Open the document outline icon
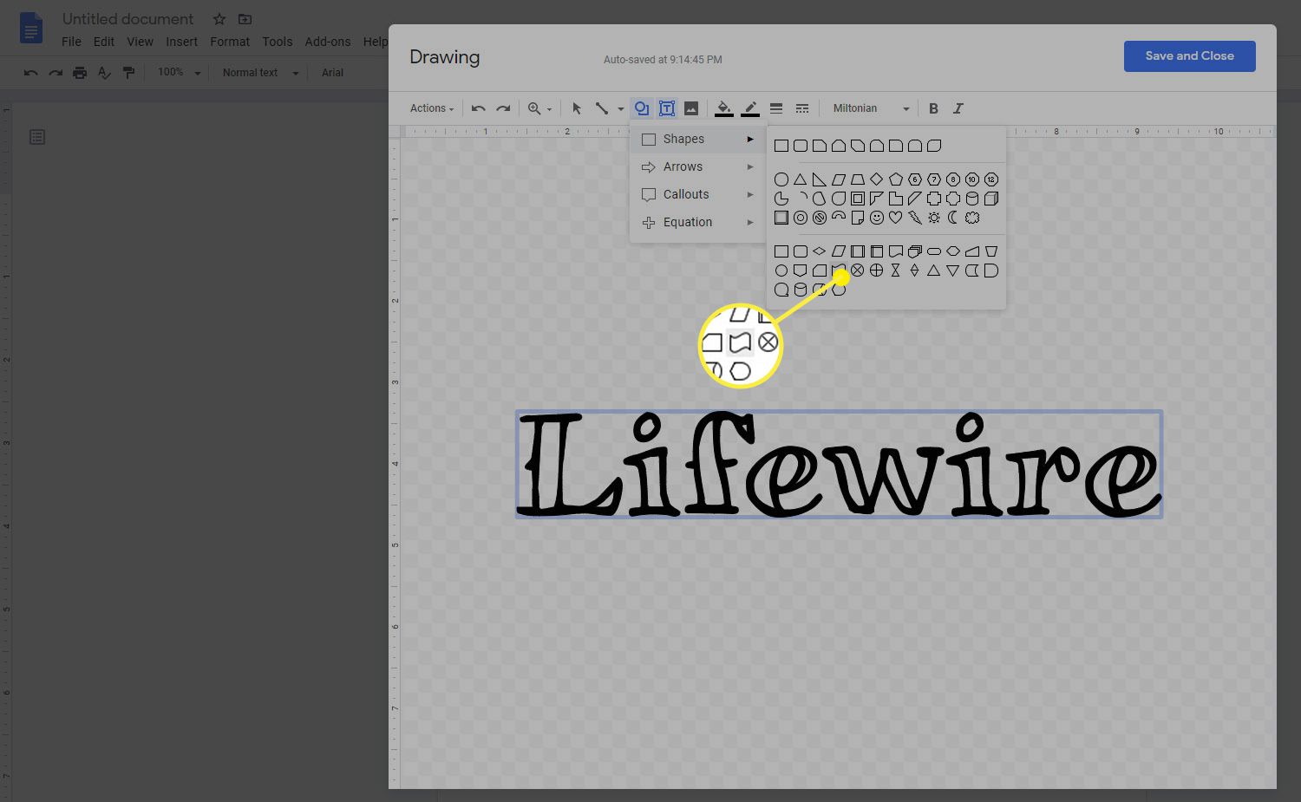 [37, 137]
